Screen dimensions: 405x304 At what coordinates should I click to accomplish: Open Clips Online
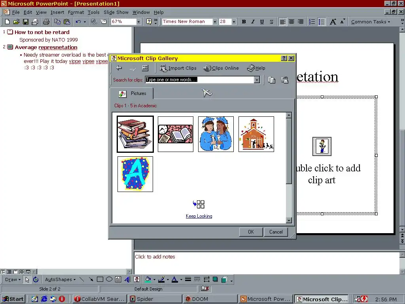[x=221, y=68]
